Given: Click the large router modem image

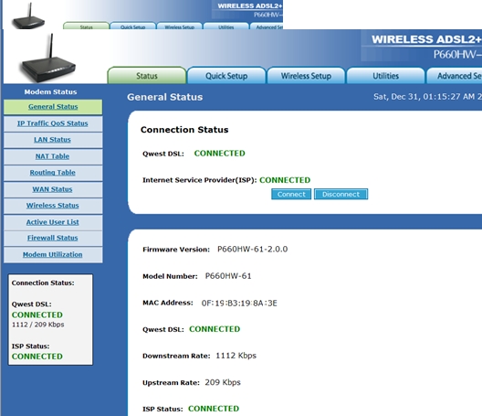Looking at the screenshot, I should (x=48, y=59).
